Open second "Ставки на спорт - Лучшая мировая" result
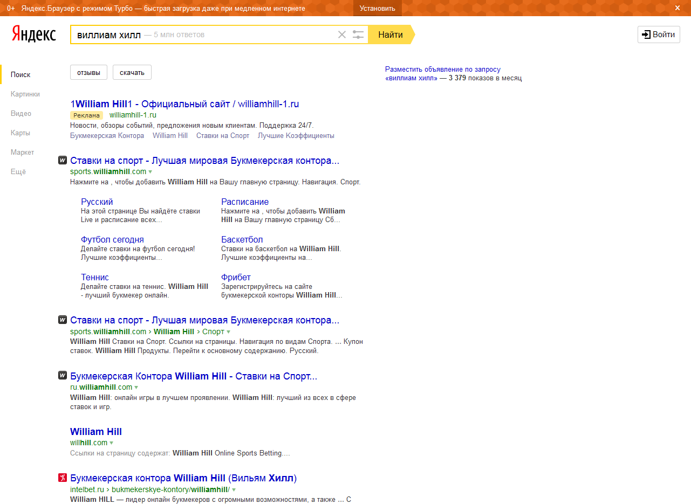691x504 pixels. (205, 320)
